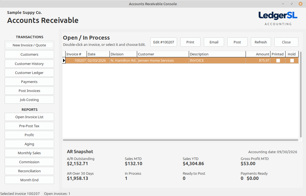Run the Monthly Sales report

pyautogui.click(x=29, y=153)
